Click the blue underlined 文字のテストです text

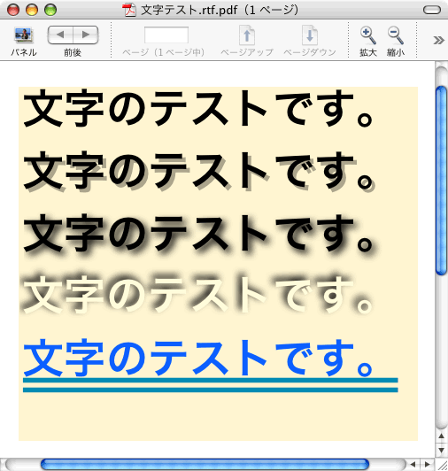[198, 358]
